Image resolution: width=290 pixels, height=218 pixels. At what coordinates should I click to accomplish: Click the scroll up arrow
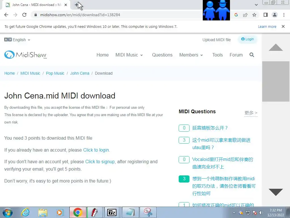point(276,47)
